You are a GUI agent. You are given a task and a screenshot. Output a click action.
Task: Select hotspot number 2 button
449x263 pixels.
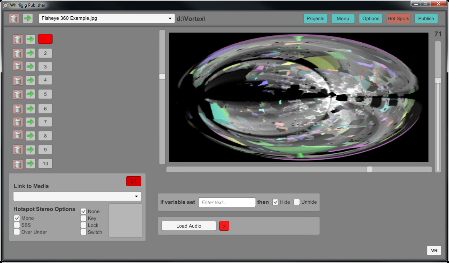(45, 53)
